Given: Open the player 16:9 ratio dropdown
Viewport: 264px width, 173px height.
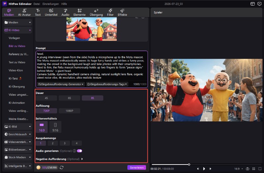Looking at the screenshot, I should pos(239,169).
